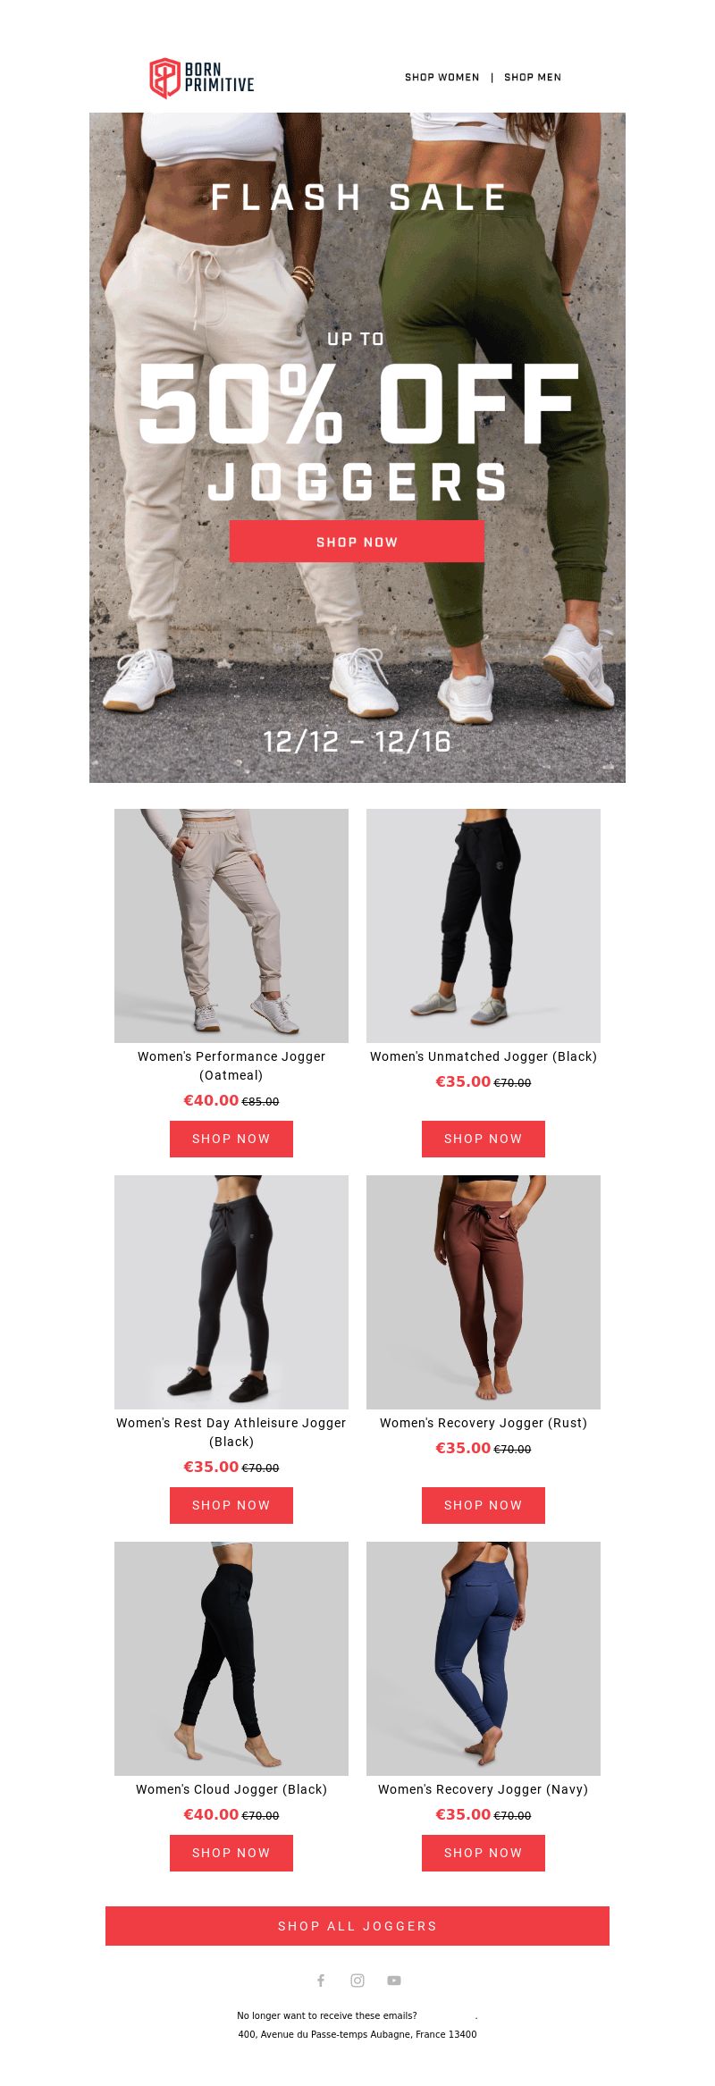Open the Facebook social icon

[321, 1981]
